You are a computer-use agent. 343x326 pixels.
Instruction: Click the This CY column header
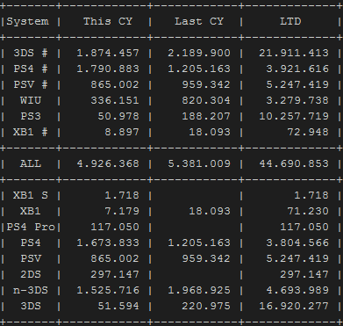click(x=108, y=21)
